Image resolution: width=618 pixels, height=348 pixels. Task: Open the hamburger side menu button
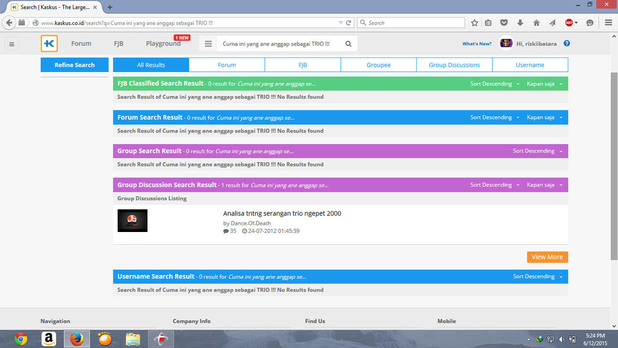pos(12,44)
